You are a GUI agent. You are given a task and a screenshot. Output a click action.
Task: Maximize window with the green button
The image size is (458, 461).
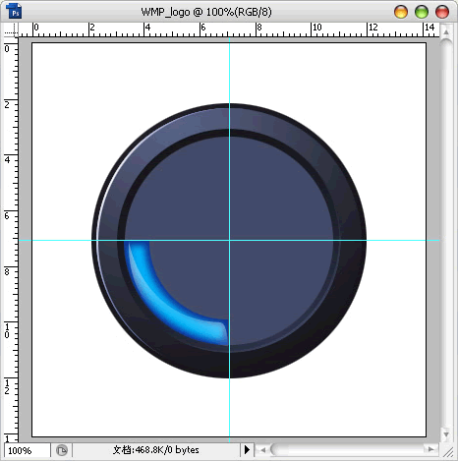click(x=422, y=12)
